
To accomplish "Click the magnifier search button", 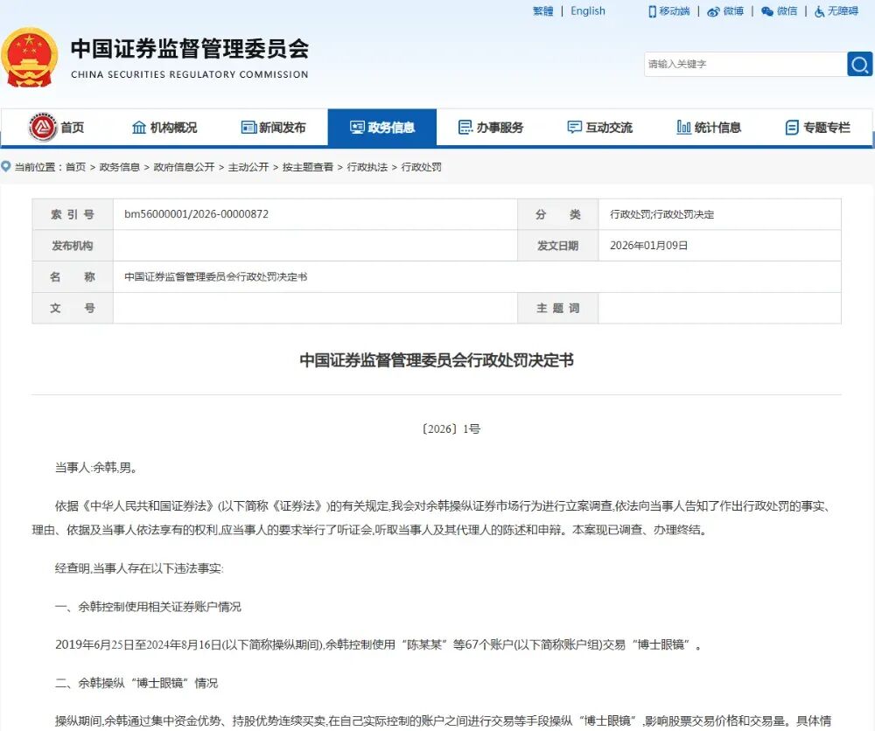I will click(859, 64).
